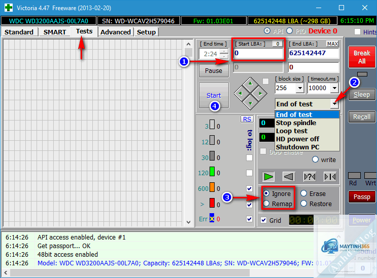Select the API access radio button
Viewport: 377px width, 278px height.
267,31
